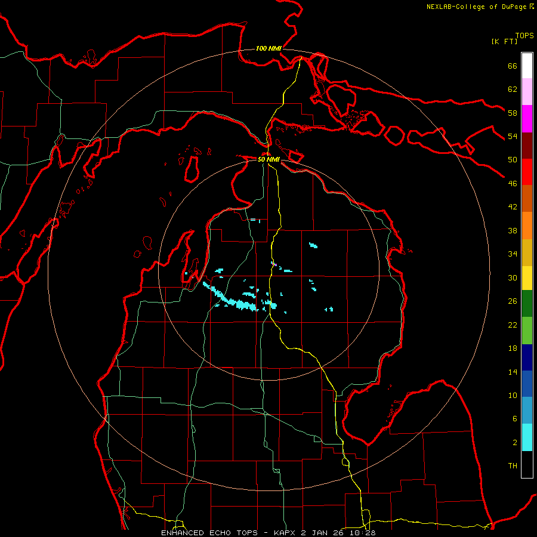Click the magenta 58 kft legend swatch
This screenshot has width=537, height=537.
pyautogui.click(x=527, y=119)
